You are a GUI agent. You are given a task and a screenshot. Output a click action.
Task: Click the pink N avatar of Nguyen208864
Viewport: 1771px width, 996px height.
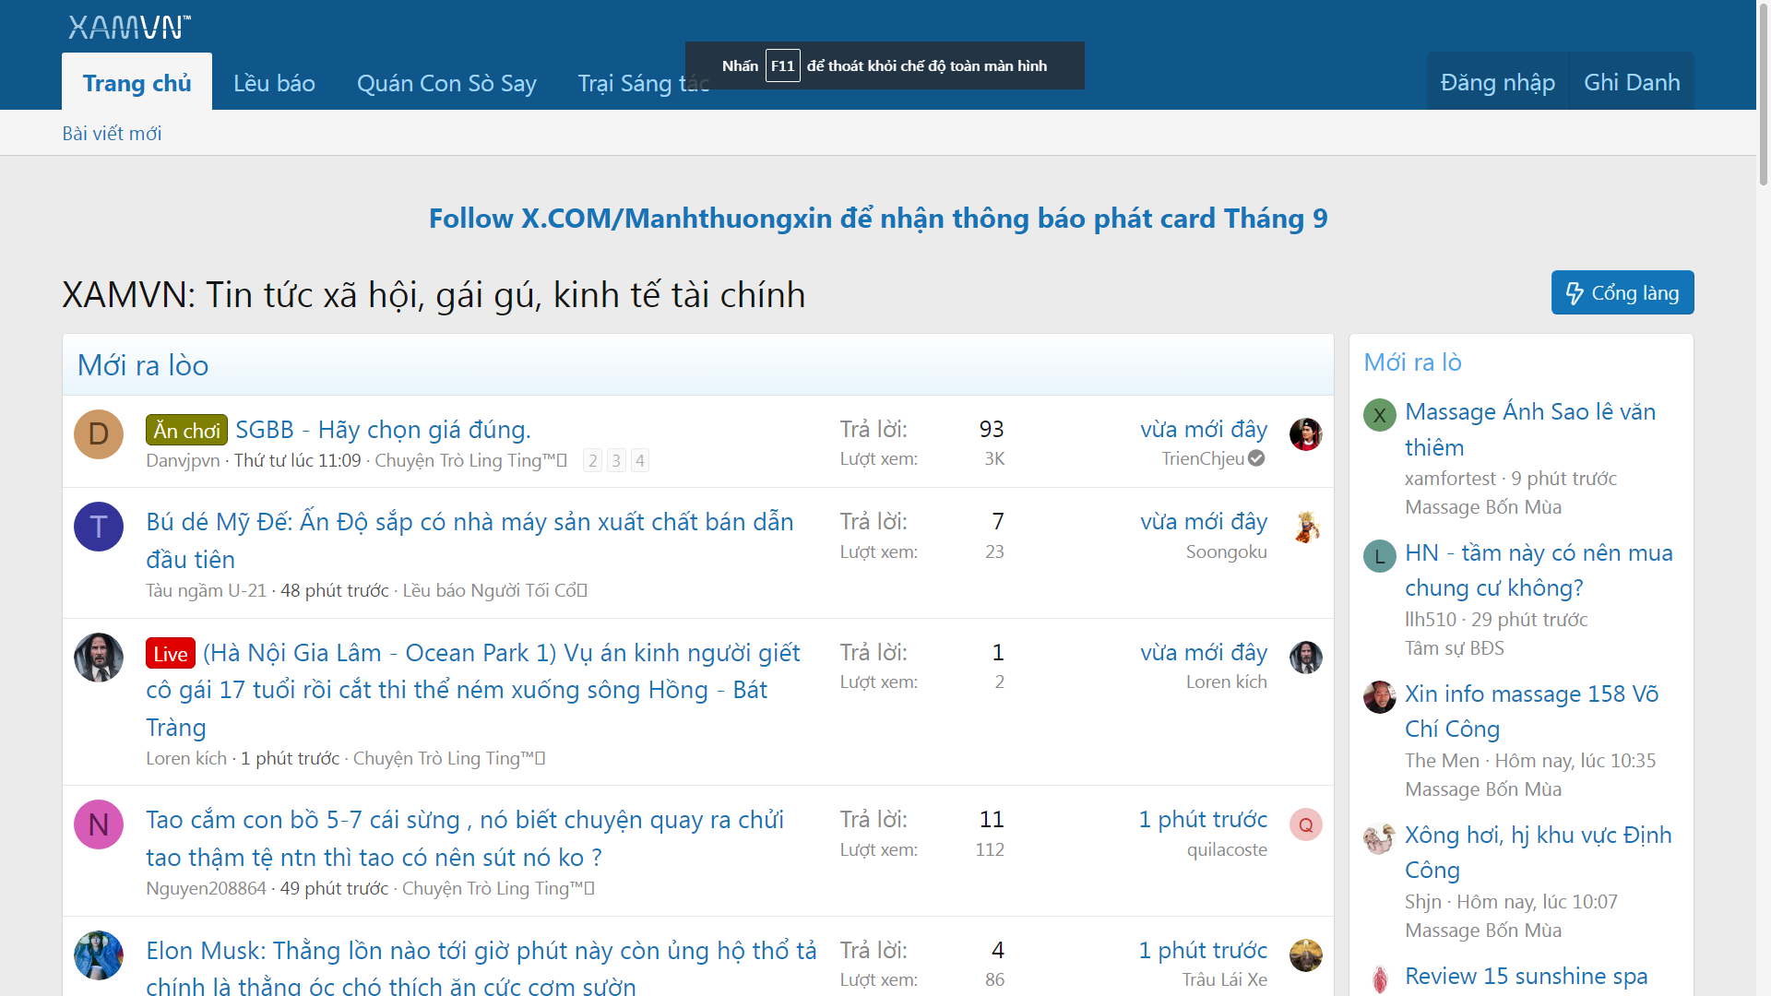pyautogui.click(x=99, y=824)
